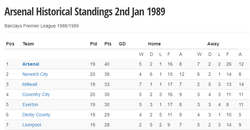Click Arsenal's points value 40
250x130 pixels.
107,64
